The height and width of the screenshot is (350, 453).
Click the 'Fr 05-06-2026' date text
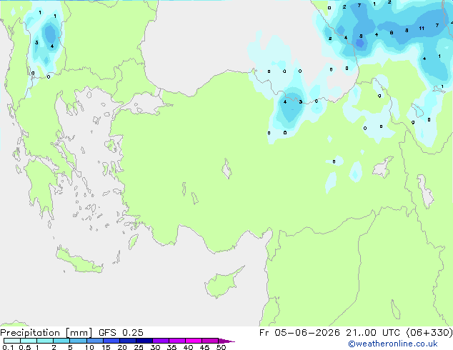coord(299,333)
